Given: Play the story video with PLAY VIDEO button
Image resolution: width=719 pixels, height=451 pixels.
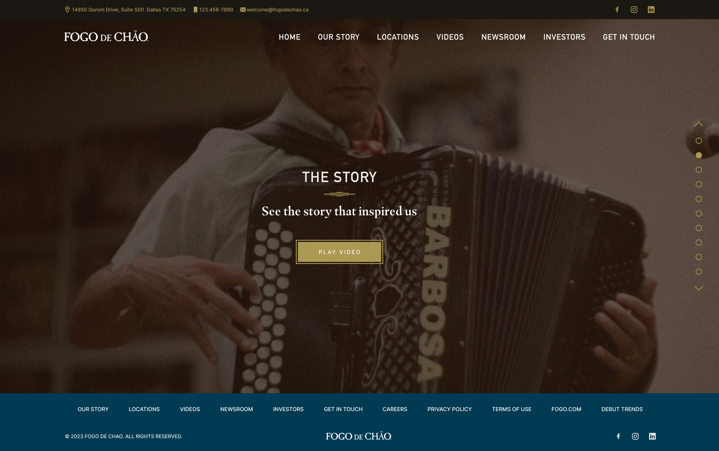Looking at the screenshot, I should tap(340, 252).
